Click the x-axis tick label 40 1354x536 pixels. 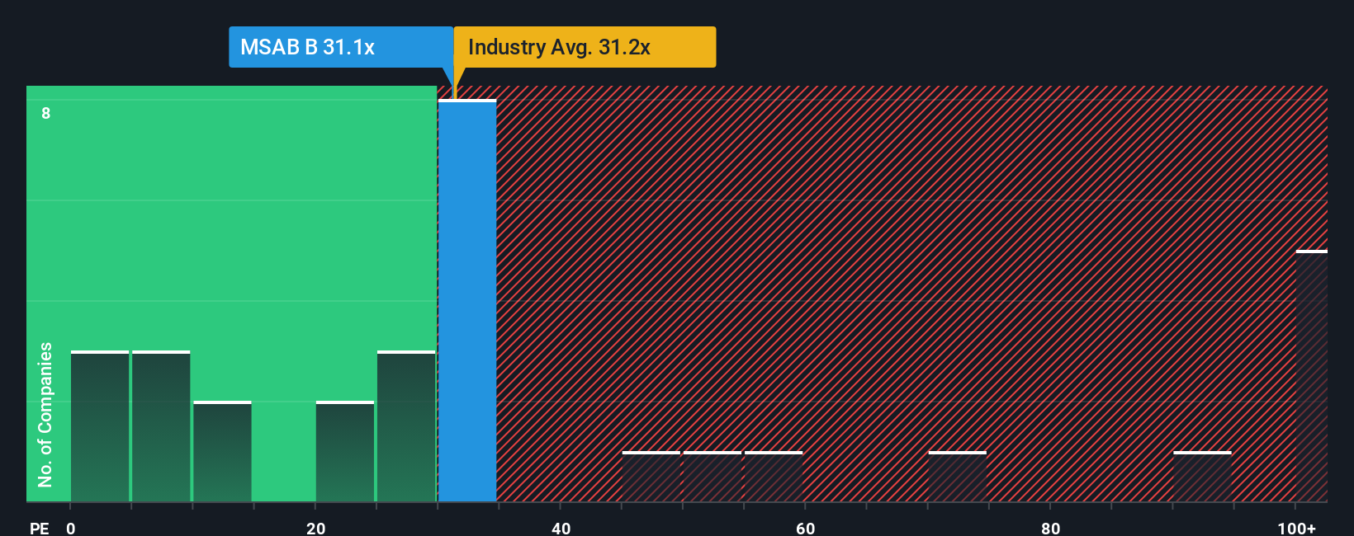[561, 528]
